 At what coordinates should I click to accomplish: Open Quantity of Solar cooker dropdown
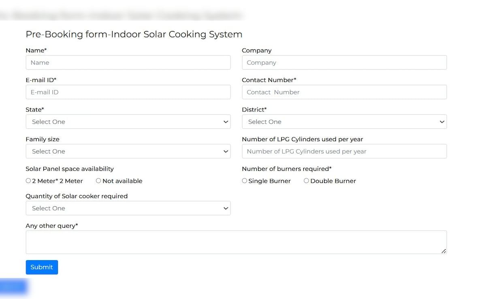tap(128, 208)
